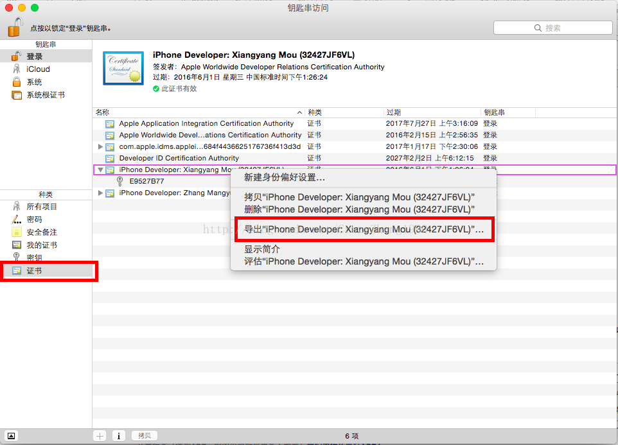The height and width of the screenshot is (445, 618).
Task: Click the 密钥 key icon in sidebar
Action: click(17, 257)
